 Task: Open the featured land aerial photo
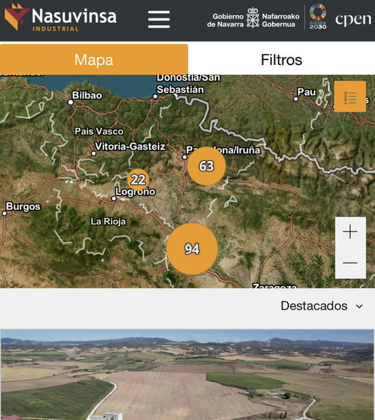point(187,375)
